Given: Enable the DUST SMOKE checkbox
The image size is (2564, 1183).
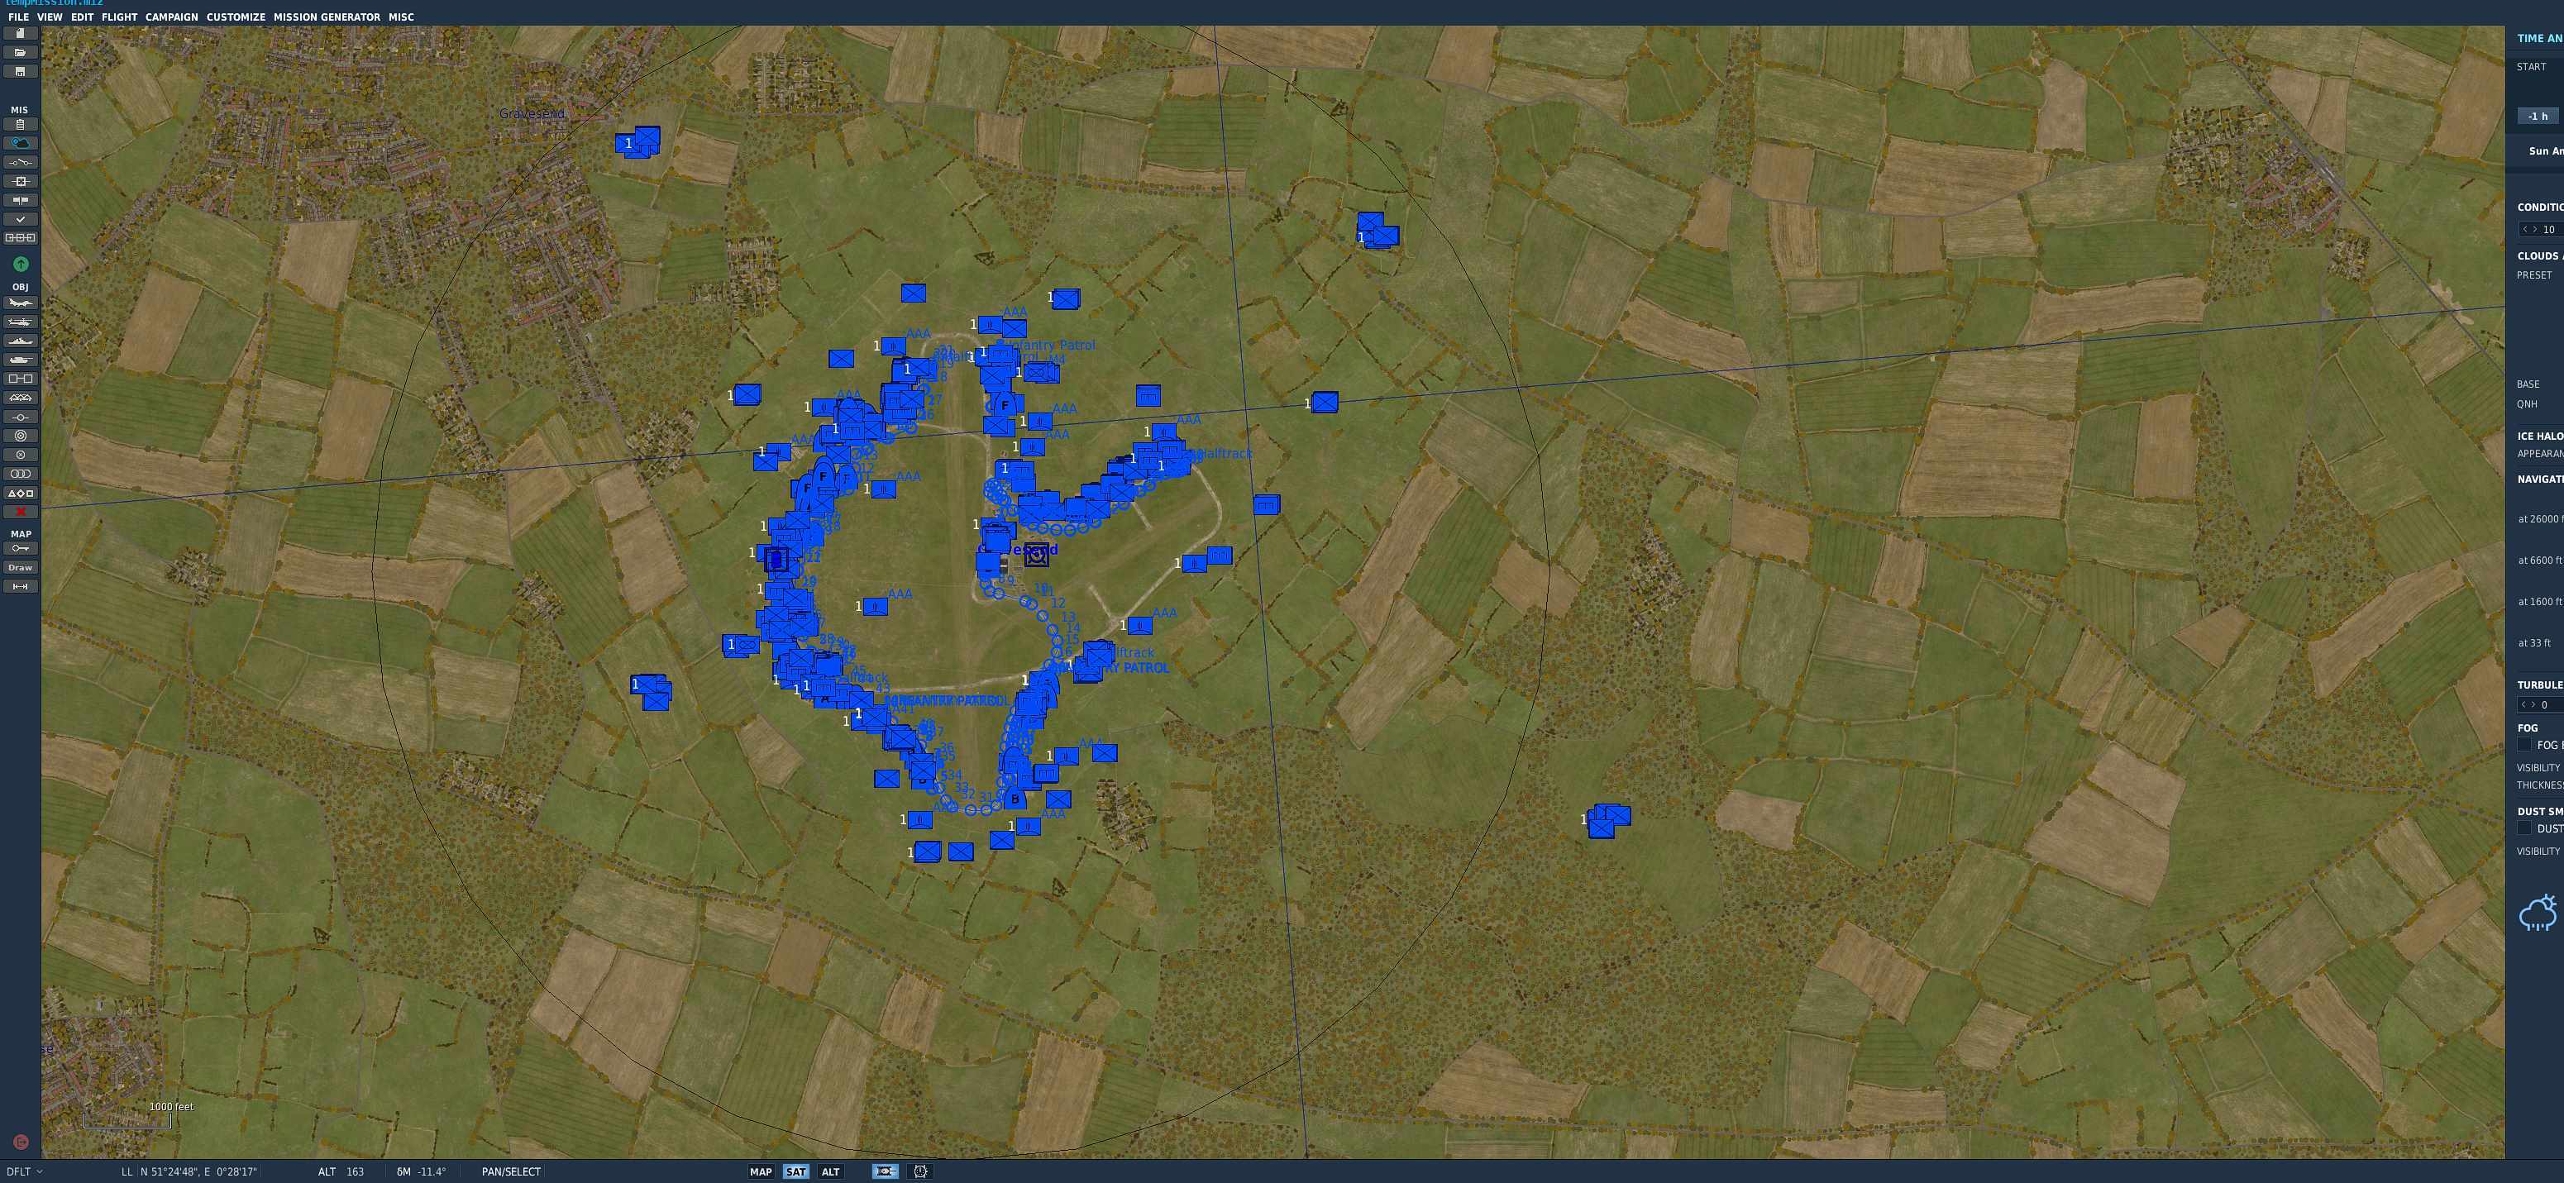Looking at the screenshot, I should (x=2524, y=829).
